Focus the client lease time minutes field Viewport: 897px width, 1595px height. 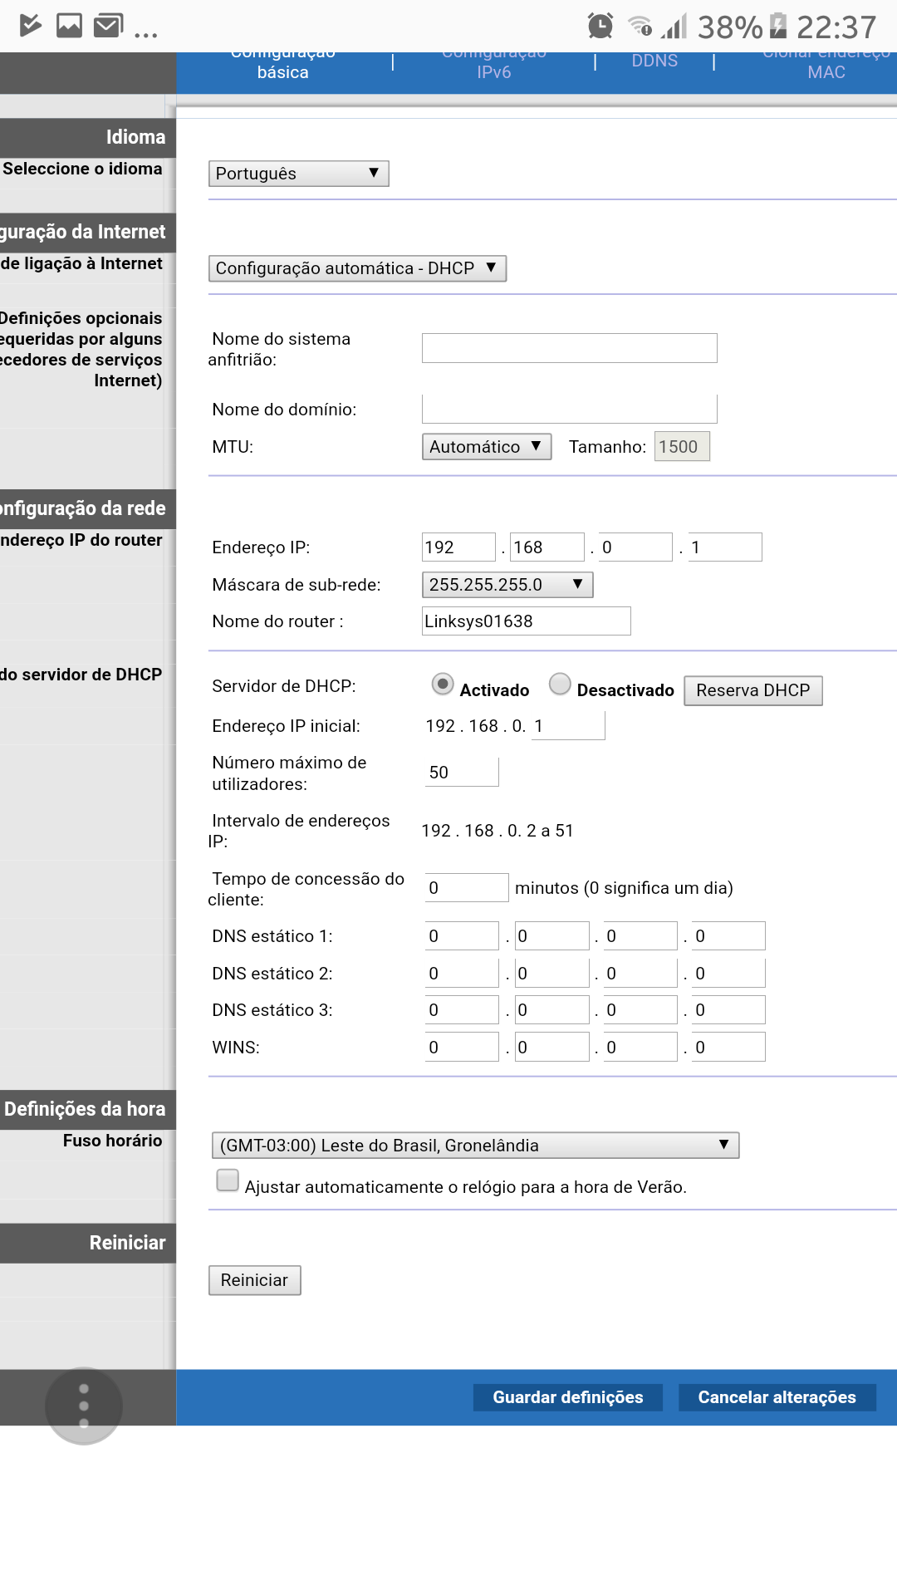click(x=467, y=888)
